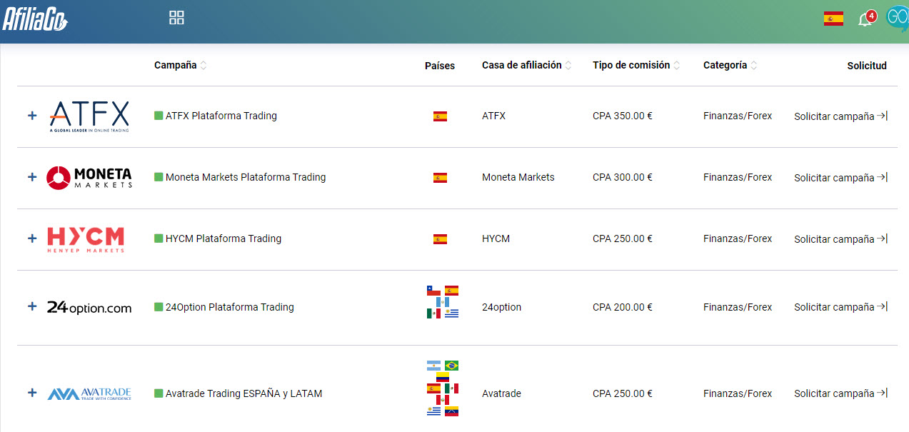Click the Moneta Markets logo
Image resolution: width=909 pixels, height=432 pixels.
pyautogui.click(x=89, y=177)
